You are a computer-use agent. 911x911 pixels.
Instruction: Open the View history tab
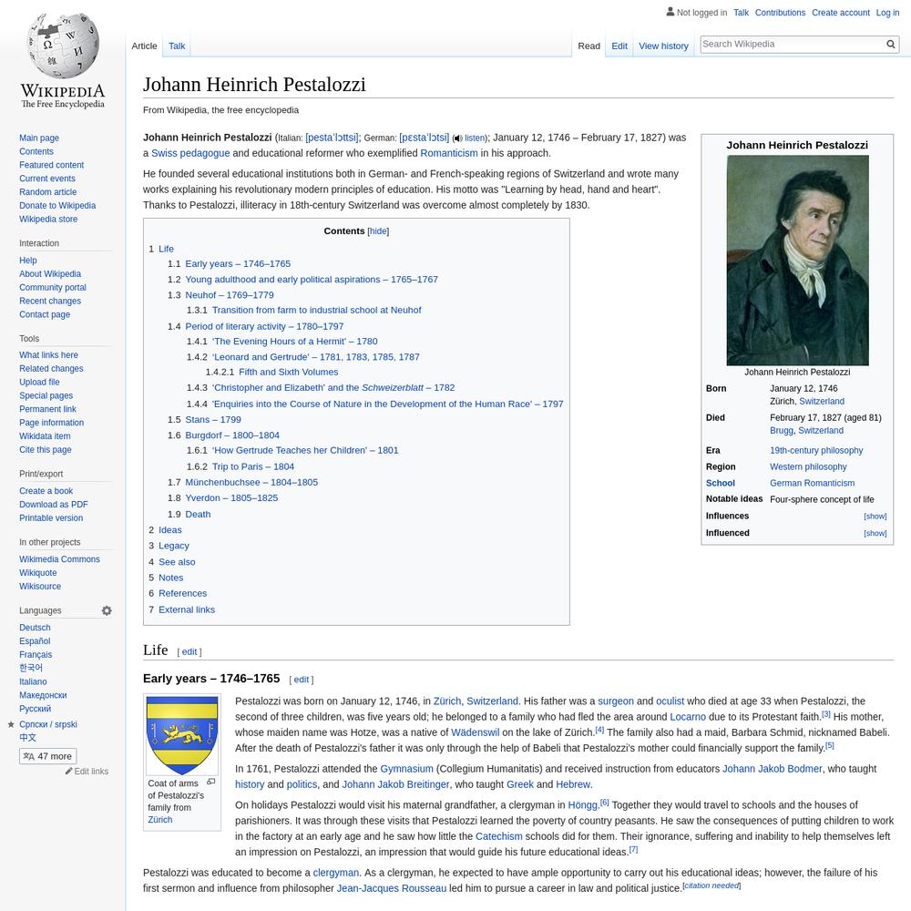(x=663, y=46)
